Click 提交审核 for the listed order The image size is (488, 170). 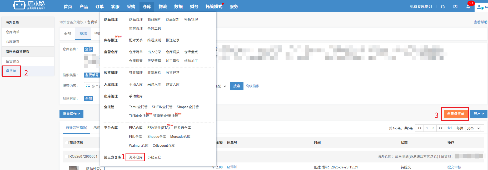click(x=454, y=167)
